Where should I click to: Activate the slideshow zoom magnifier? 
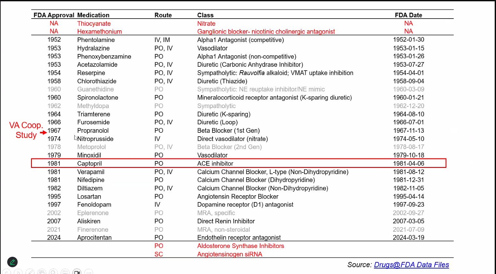53,272
